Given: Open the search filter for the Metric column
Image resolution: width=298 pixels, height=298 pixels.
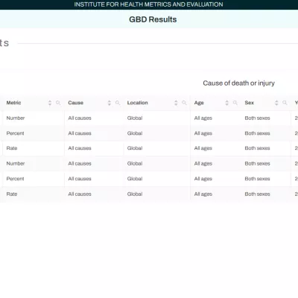Looking at the screenshot, I should pyautogui.click(x=58, y=103).
